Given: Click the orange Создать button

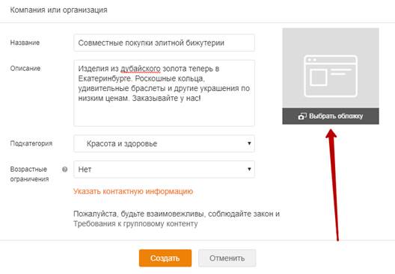Looking at the screenshot, I should click(x=165, y=258).
